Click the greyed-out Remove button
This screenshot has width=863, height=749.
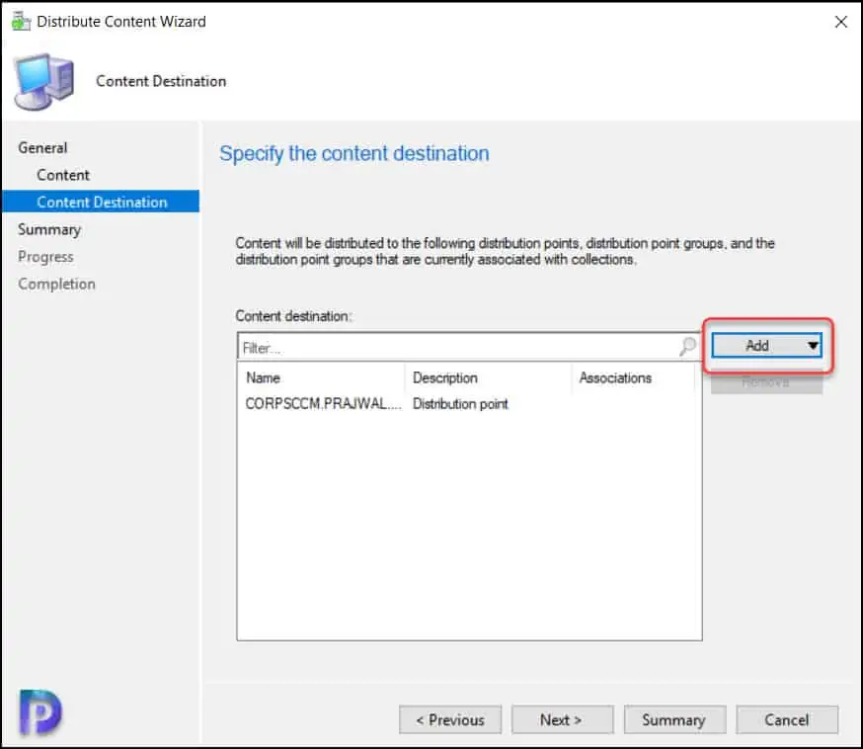click(766, 381)
